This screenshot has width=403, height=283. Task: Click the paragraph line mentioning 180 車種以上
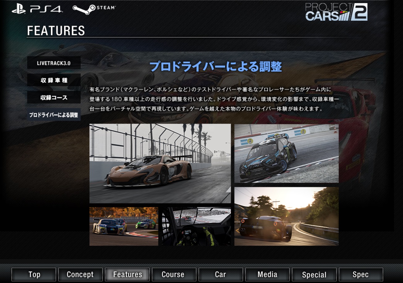(x=214, y=99)
